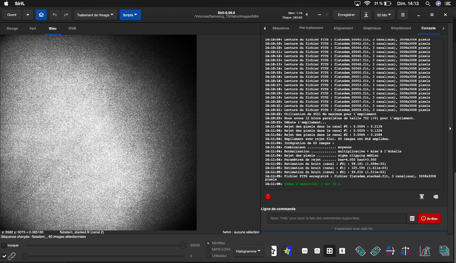Select the Utilisateur radio button
Screen dimensions: 456x263
point(208,256)
